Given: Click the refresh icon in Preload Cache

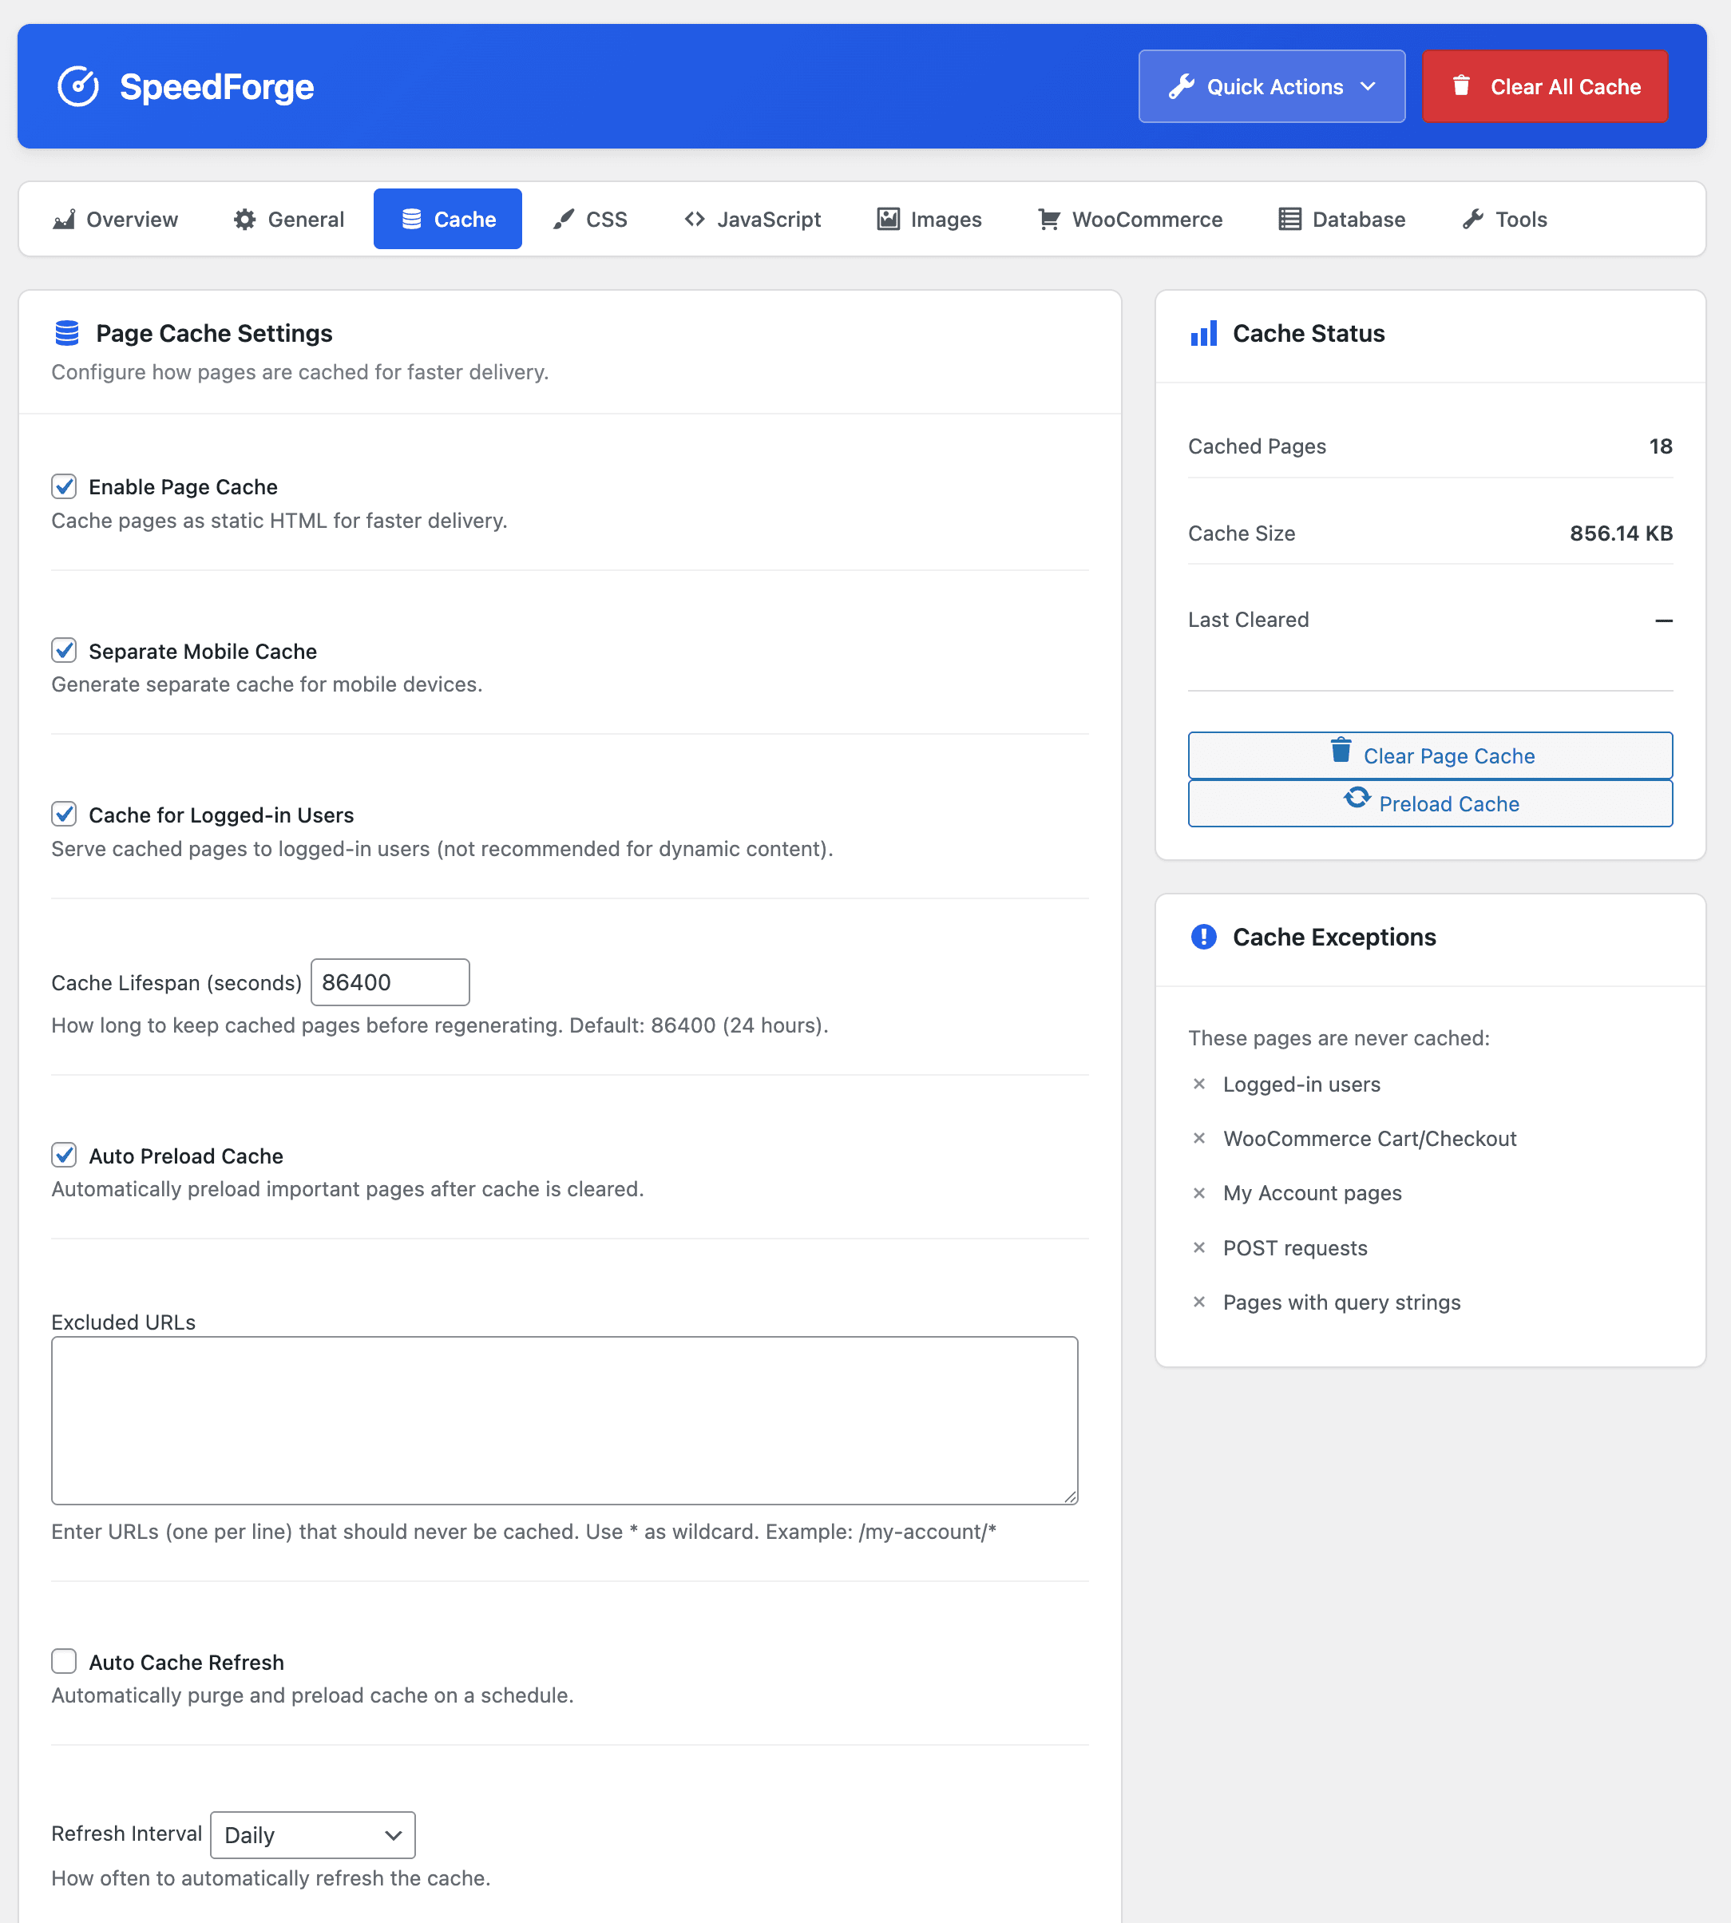Looking at the screenshot, I should click(1357, 798).
